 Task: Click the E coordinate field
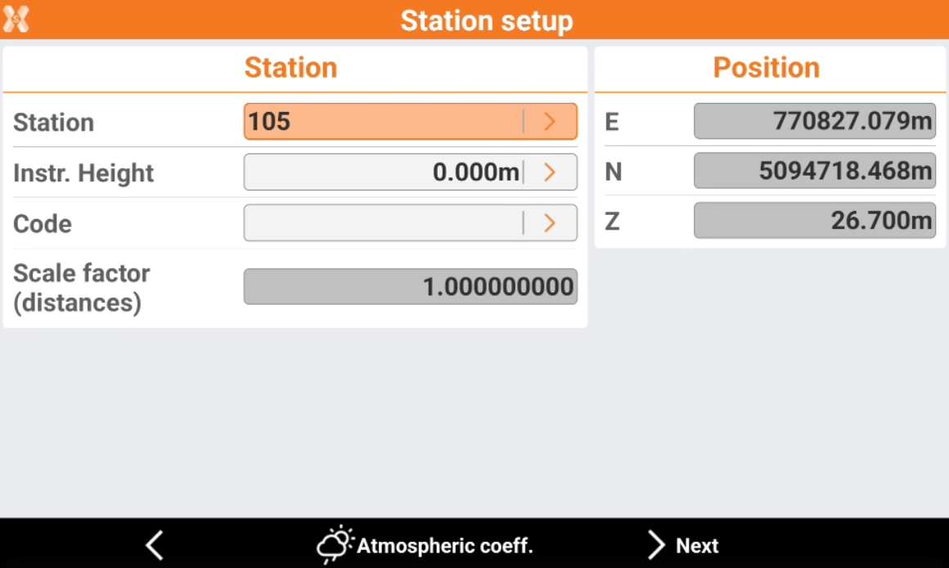814,122
